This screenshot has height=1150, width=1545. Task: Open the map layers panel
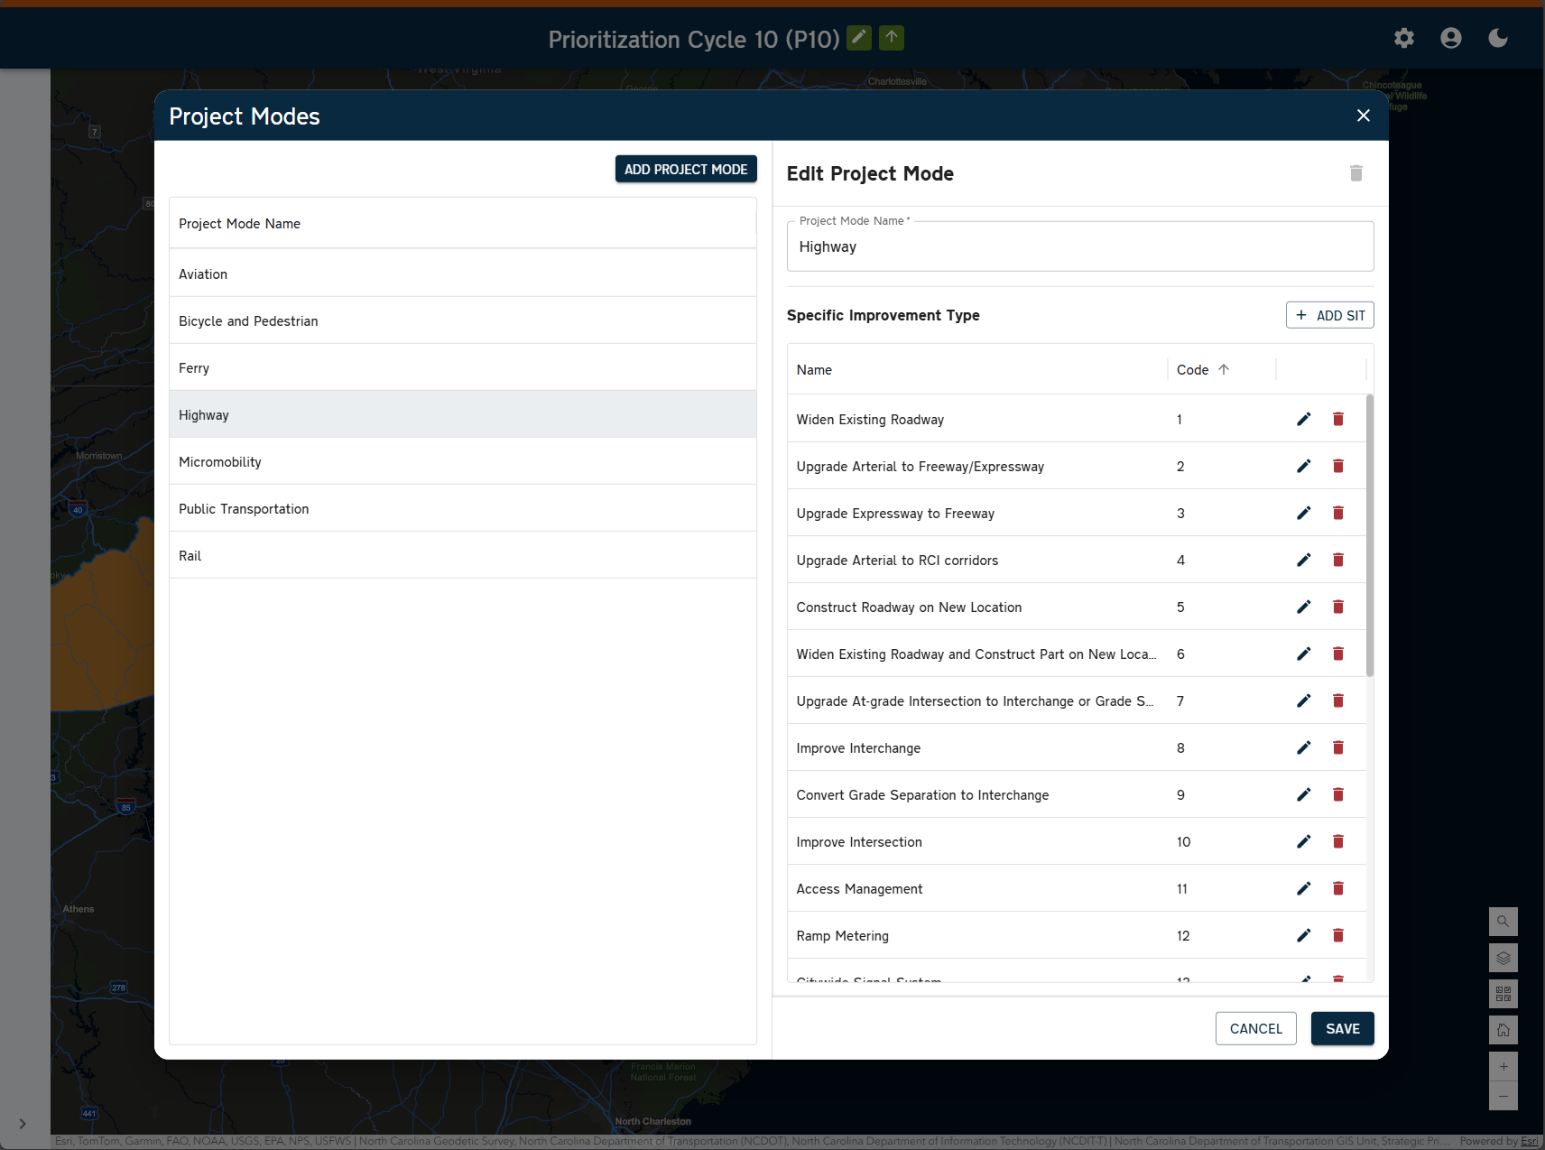(1502, 958)
